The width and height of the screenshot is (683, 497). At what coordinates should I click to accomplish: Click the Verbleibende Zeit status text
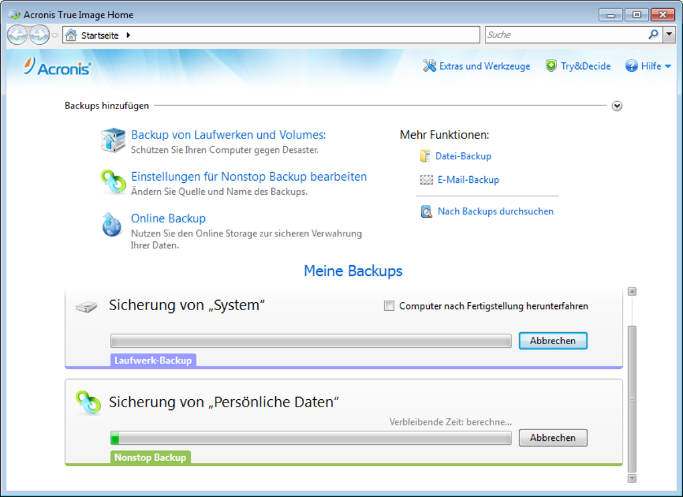click(451, 421)
